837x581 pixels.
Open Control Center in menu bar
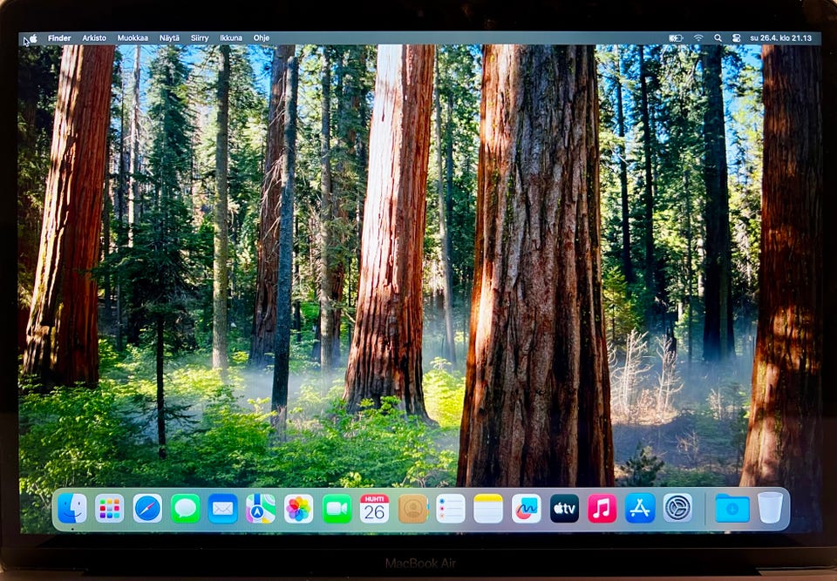click(736, 38)
